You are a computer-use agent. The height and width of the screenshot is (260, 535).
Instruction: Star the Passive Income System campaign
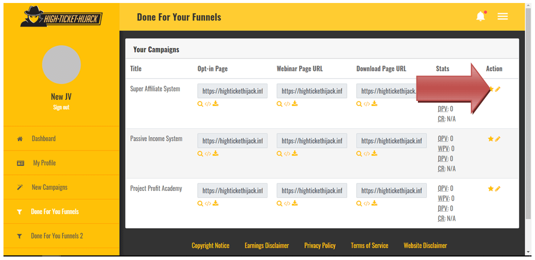491,139
